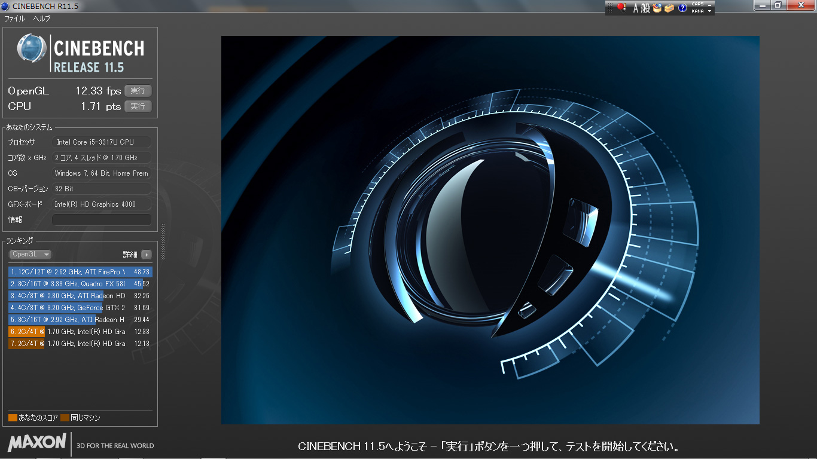Click the CINEBENCH globe logo icon
This screenshot has width=817, height=459.
click(x=32, y=49)
